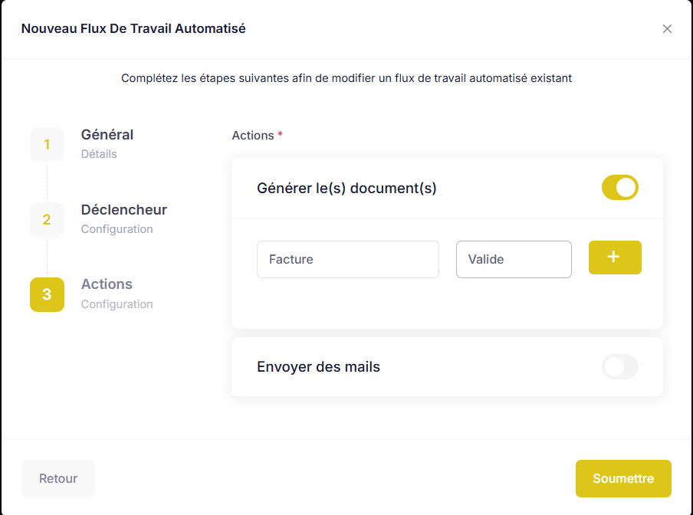Viewport: 693px width, 515px height.
Task: Click the step 1 number badge
Action: [47, 144]
